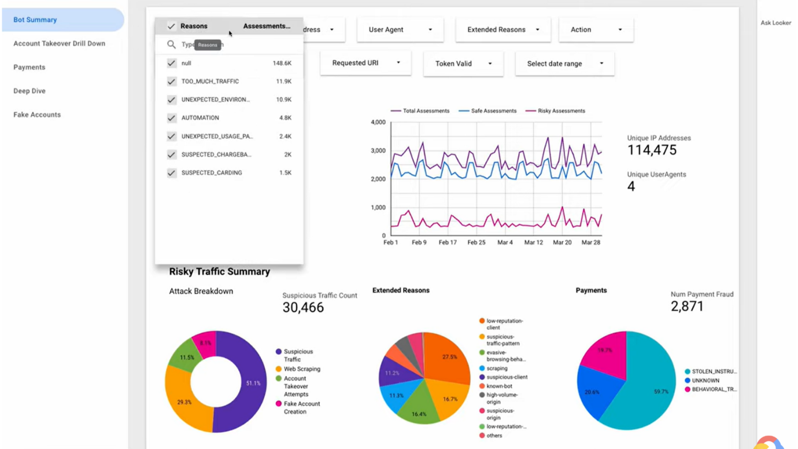Uncheck TOO_MUCH_TRAFFIC in the Reasons list
798x449 pixels.
[171, 81]
